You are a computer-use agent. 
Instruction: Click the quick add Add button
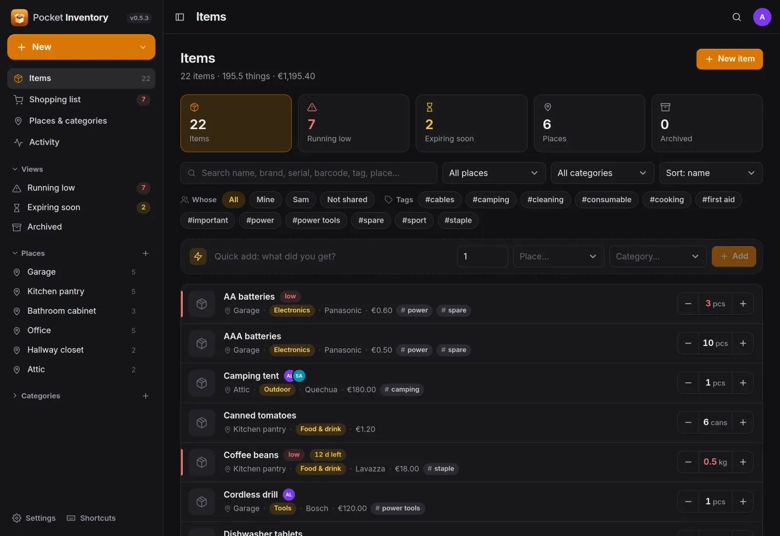[x=734, y=256]
